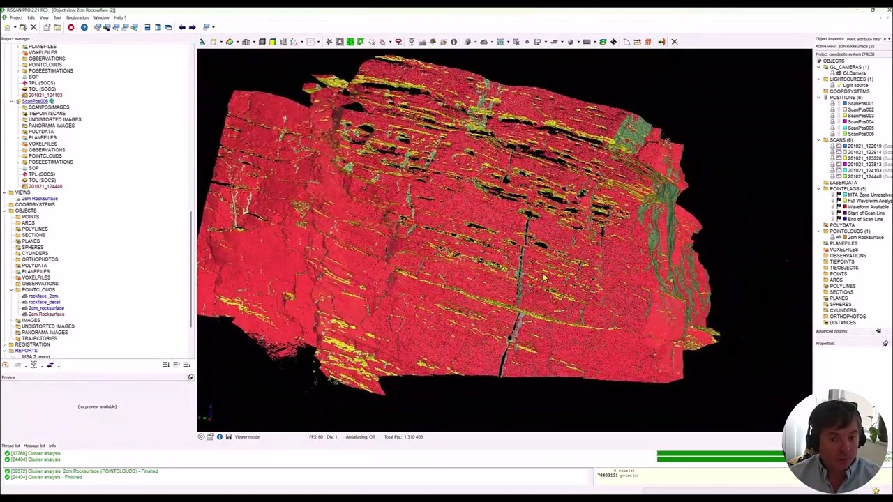Click the blue help question mark icon

pos(84,27)
